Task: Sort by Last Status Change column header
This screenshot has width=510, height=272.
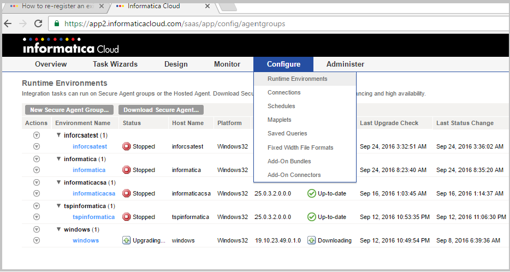Action: [465, 123]
